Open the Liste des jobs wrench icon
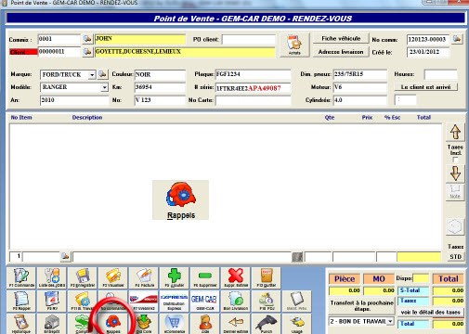 [52, 277]
